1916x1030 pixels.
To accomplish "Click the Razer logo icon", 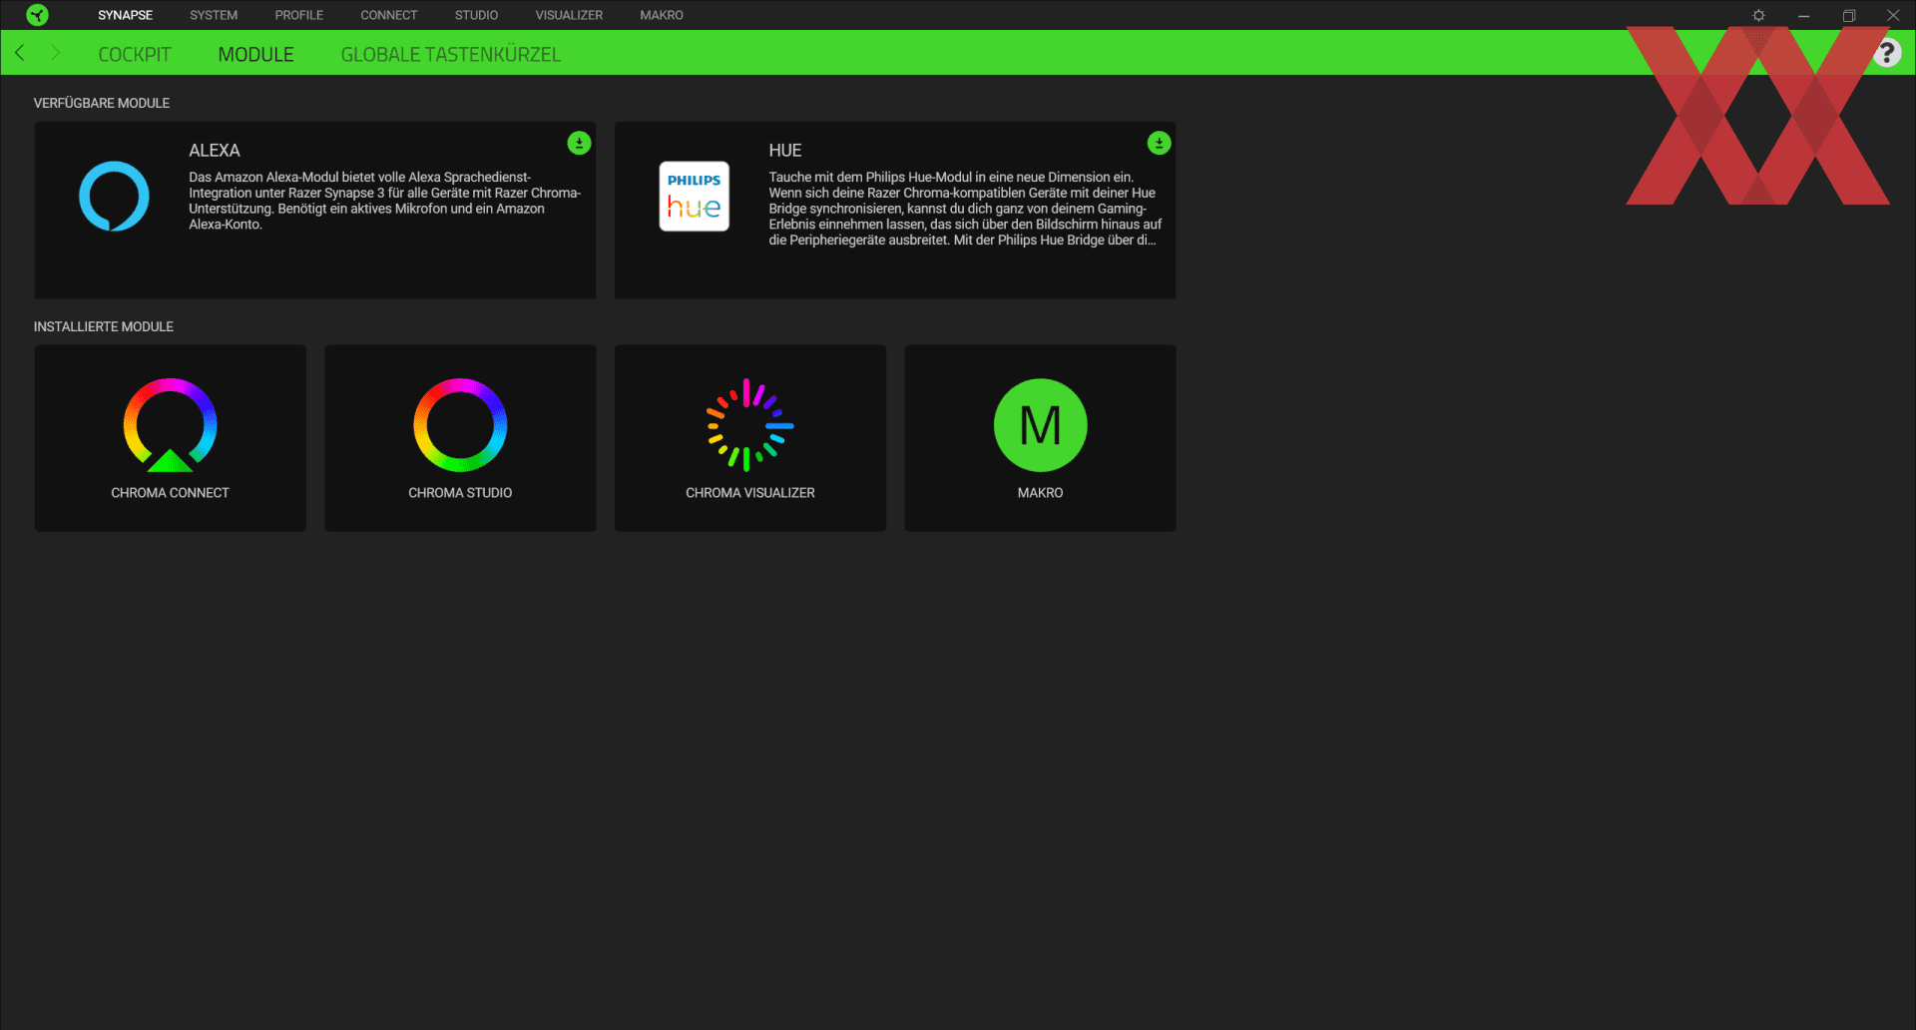I will 37,15.
